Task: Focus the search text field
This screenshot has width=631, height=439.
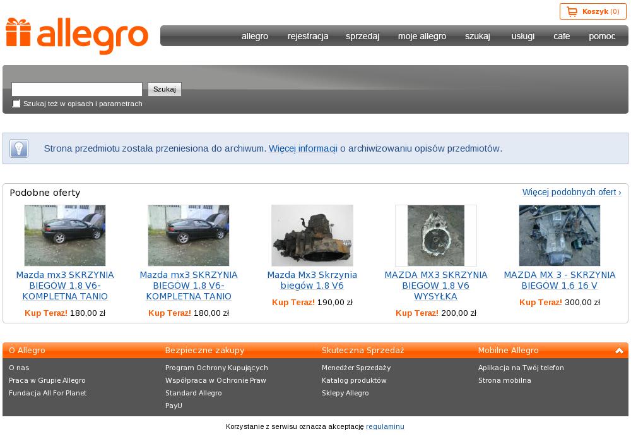Action: point(77,89)
